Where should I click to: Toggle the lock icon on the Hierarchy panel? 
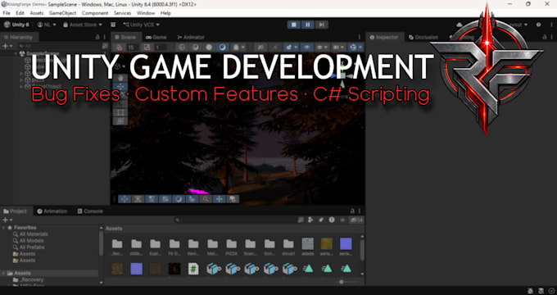(97, 37)
